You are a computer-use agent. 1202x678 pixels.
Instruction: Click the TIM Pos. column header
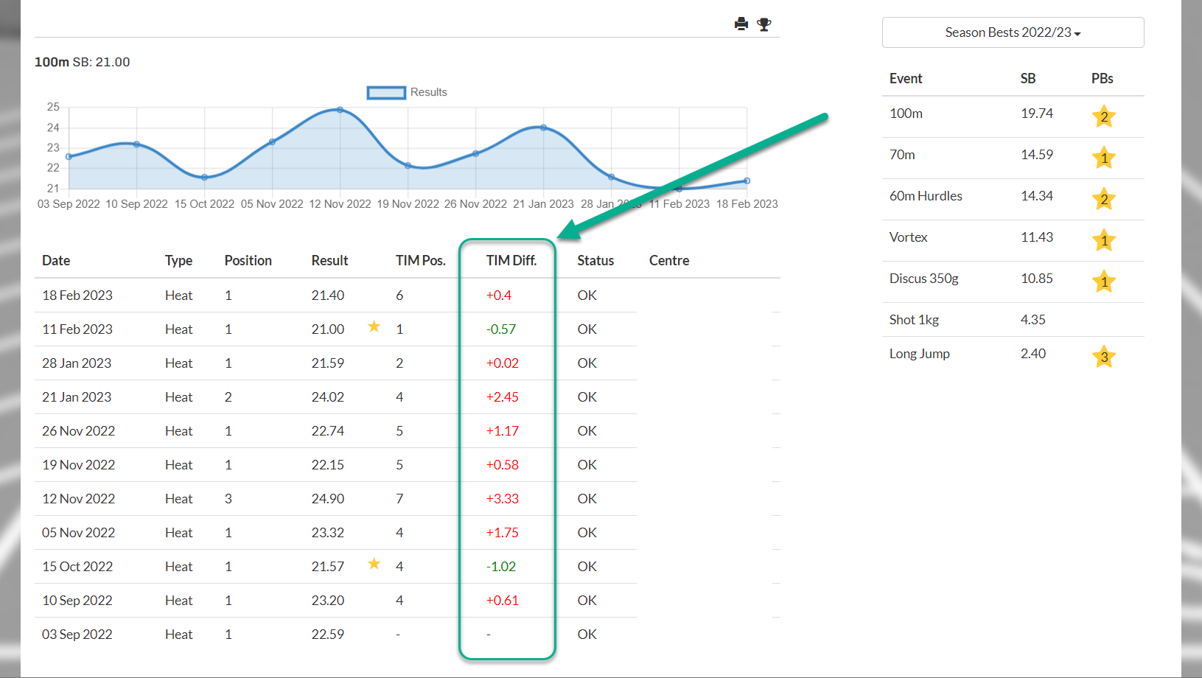click(421, 260)
